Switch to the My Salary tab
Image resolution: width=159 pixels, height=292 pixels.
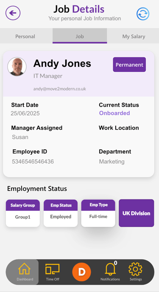pyautogui.click(x=134, y=36)
